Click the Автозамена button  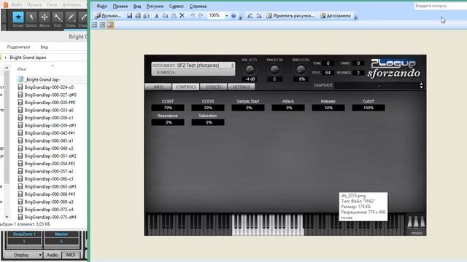[336, 16]
